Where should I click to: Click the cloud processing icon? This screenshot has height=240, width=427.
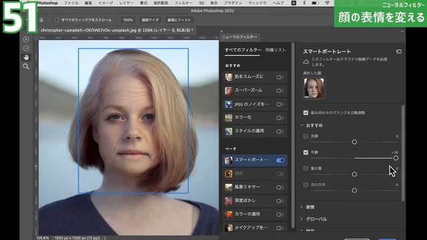(x=306, y=62)
